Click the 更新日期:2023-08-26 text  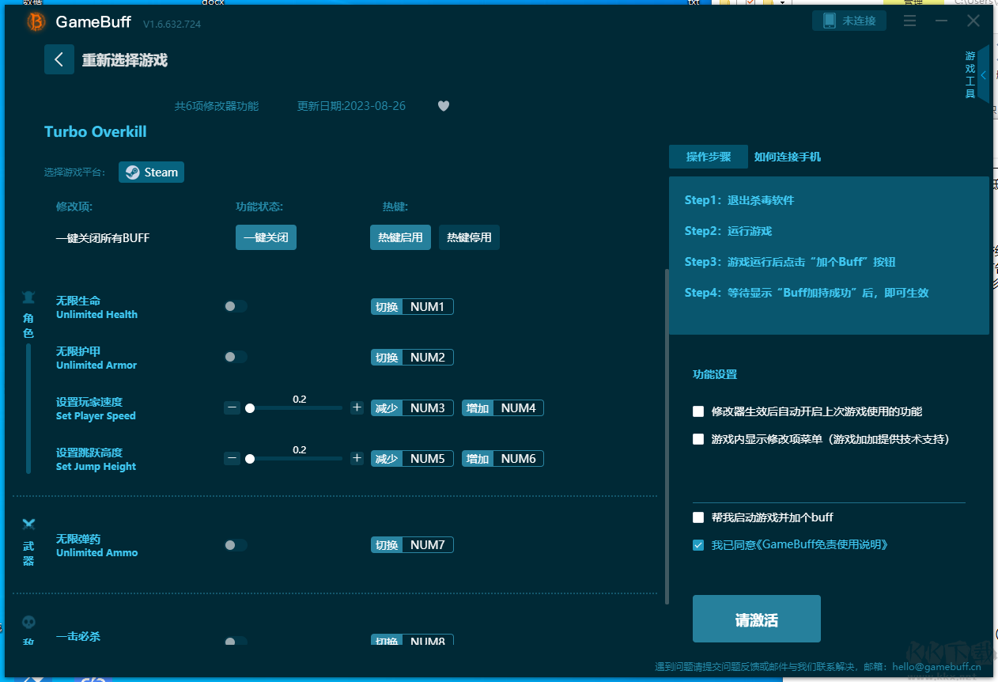coord(351,106)
